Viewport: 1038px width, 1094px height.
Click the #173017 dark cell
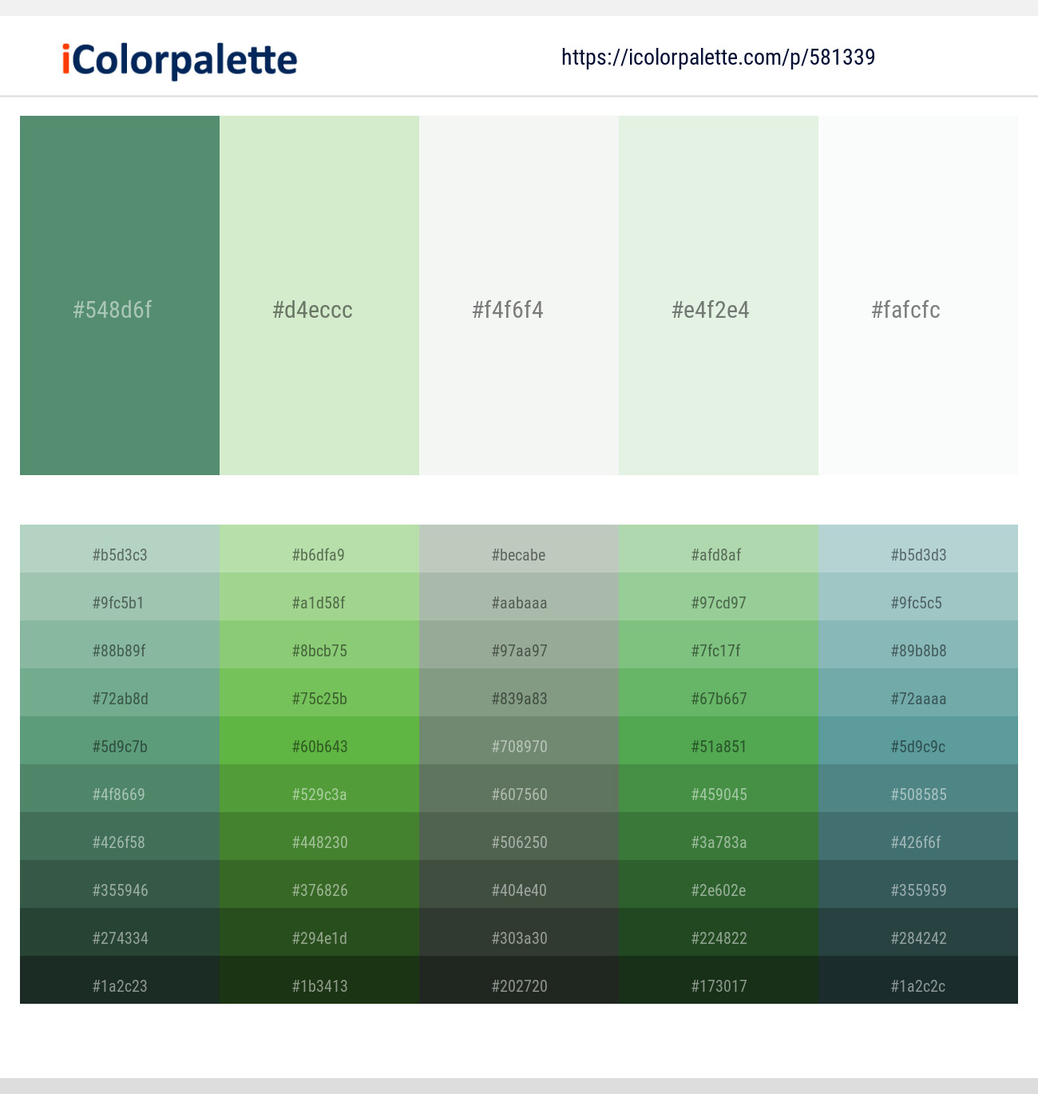[718, 986]
